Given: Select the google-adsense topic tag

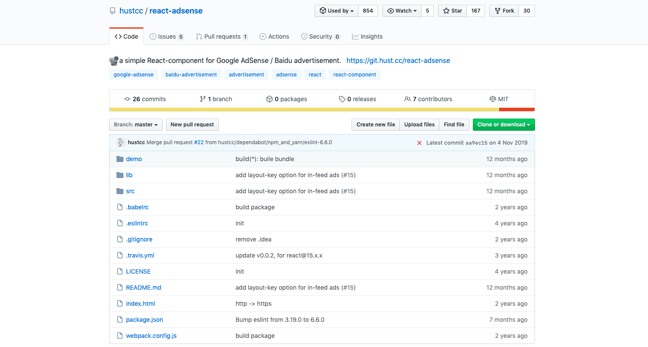Looking at the screenshot, I should click(133, 75).
